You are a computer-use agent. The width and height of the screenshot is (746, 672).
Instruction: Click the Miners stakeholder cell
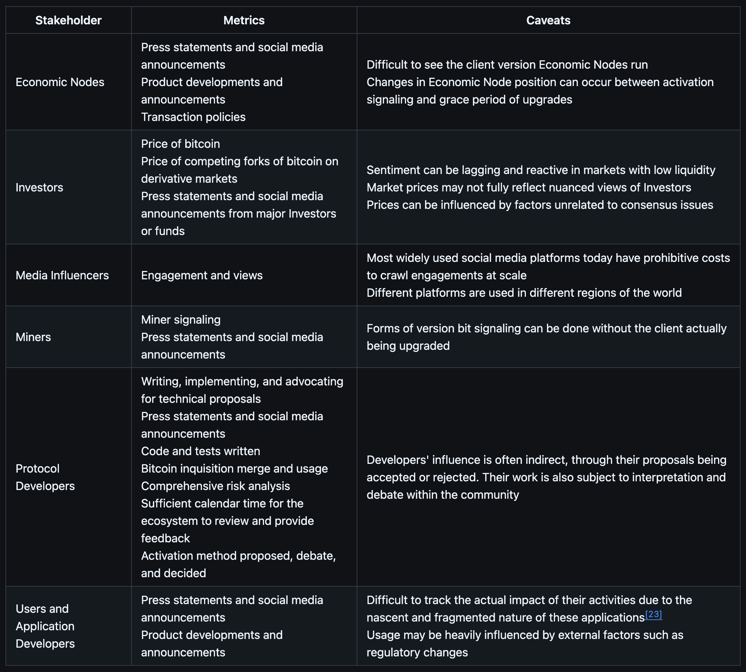pos(33,337)
